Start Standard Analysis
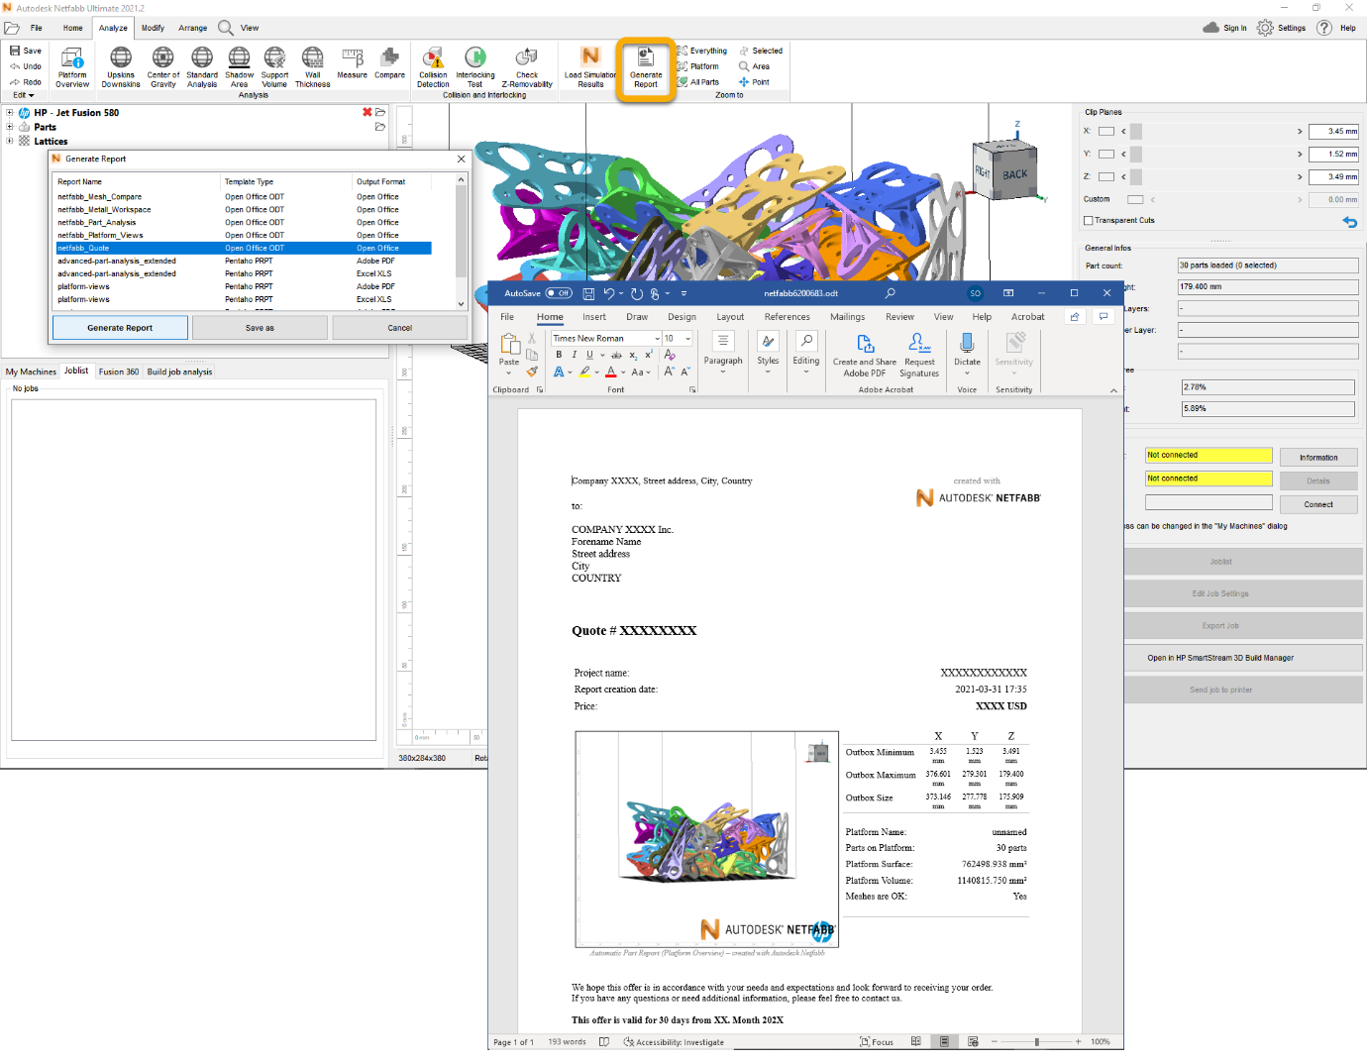The image size is (1367, 1063). [202, 67]
